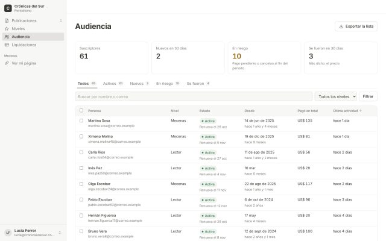The height and width of the screenshot is (241, 386).
Task: Sort by the Desde column header
Action: coord(249,111)
